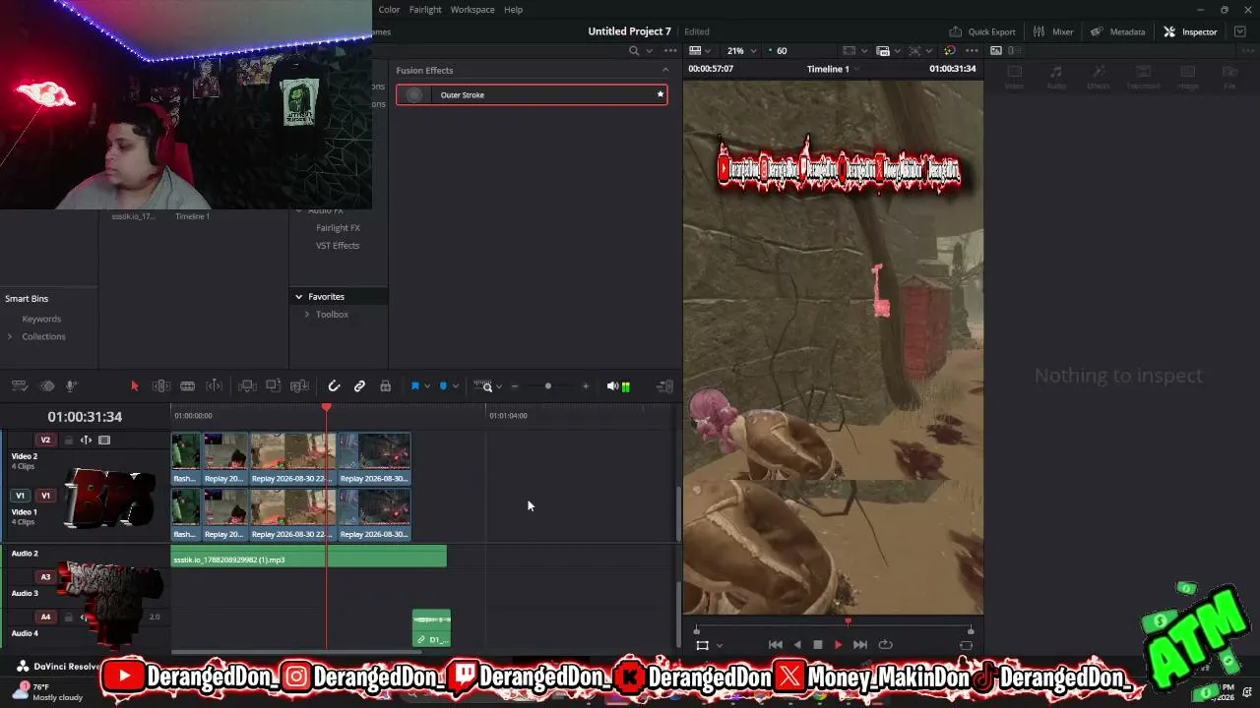Toggle Position Lock padlock in toolbar
Image resolution: width=1260 pixels, height=708 pixels.
(385, 386)
